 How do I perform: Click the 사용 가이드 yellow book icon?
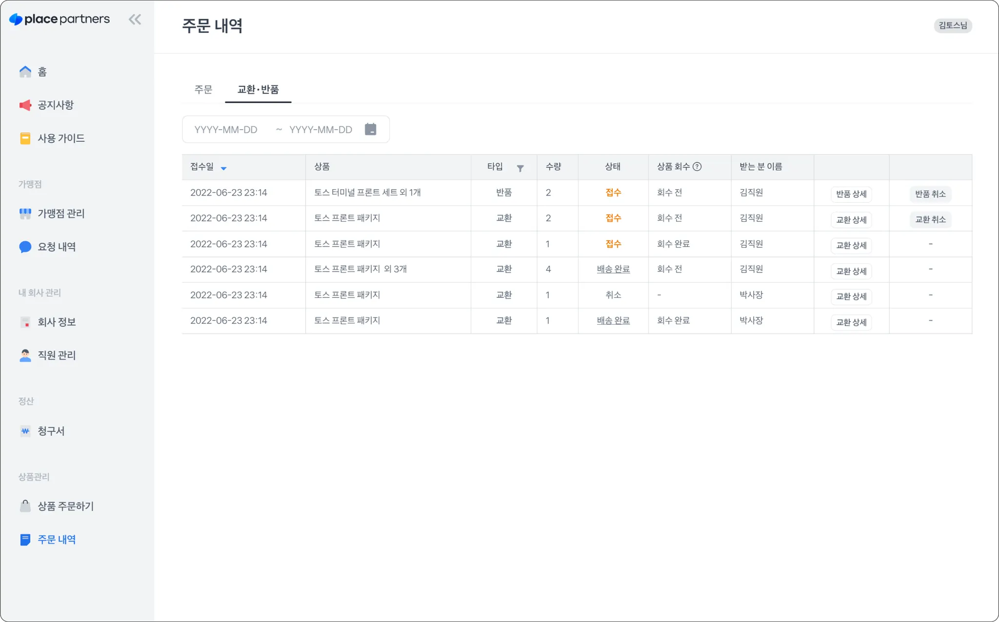pos(25,138)
